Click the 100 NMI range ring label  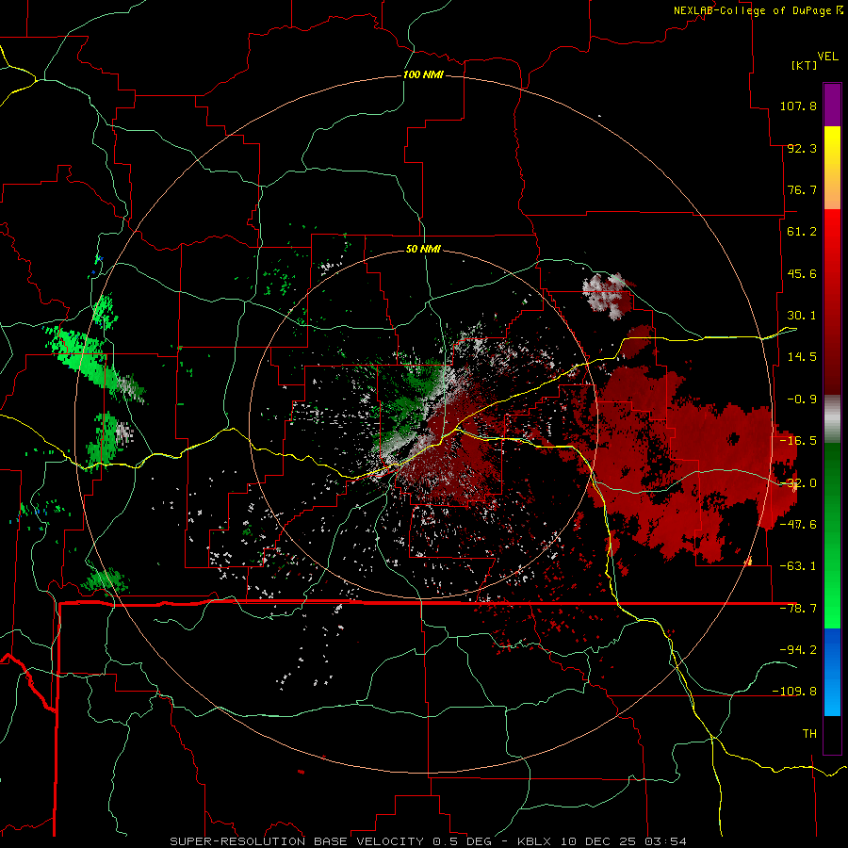click(423, 74)
